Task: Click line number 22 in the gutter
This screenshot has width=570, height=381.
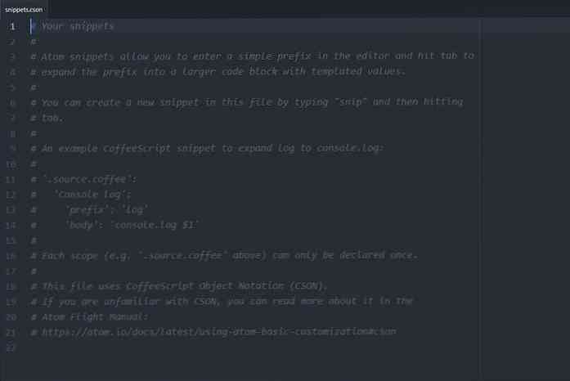Action: [11, 348]
